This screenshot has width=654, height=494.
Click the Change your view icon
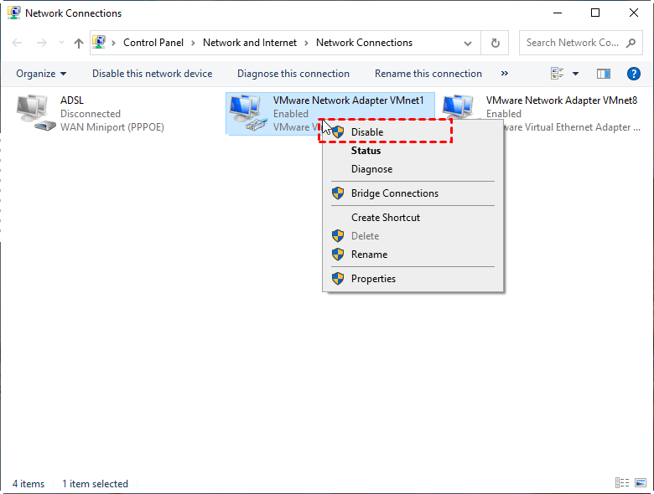click(558, 74)
